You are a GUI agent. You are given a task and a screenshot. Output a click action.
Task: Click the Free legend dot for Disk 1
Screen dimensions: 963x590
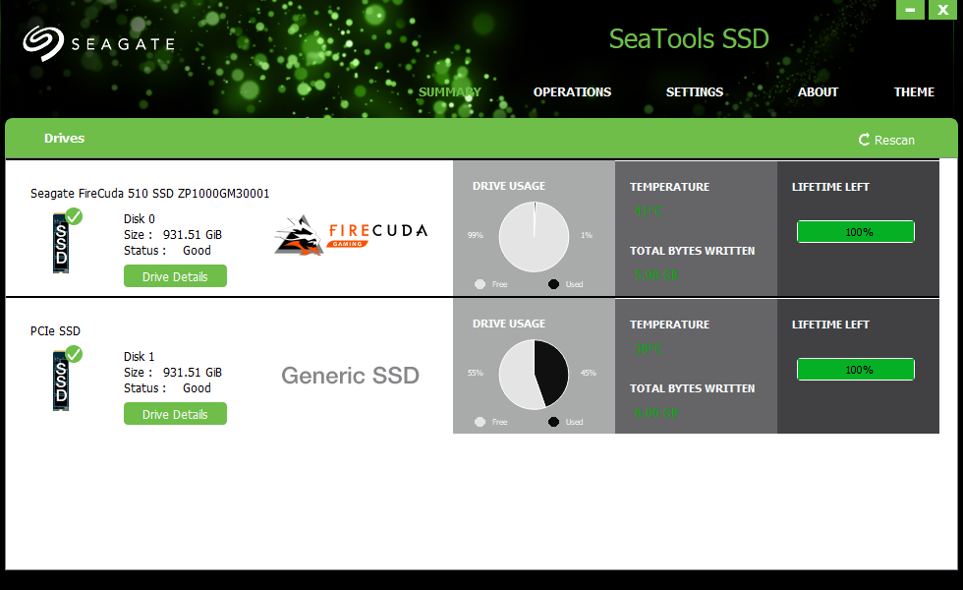coord(481,422)
